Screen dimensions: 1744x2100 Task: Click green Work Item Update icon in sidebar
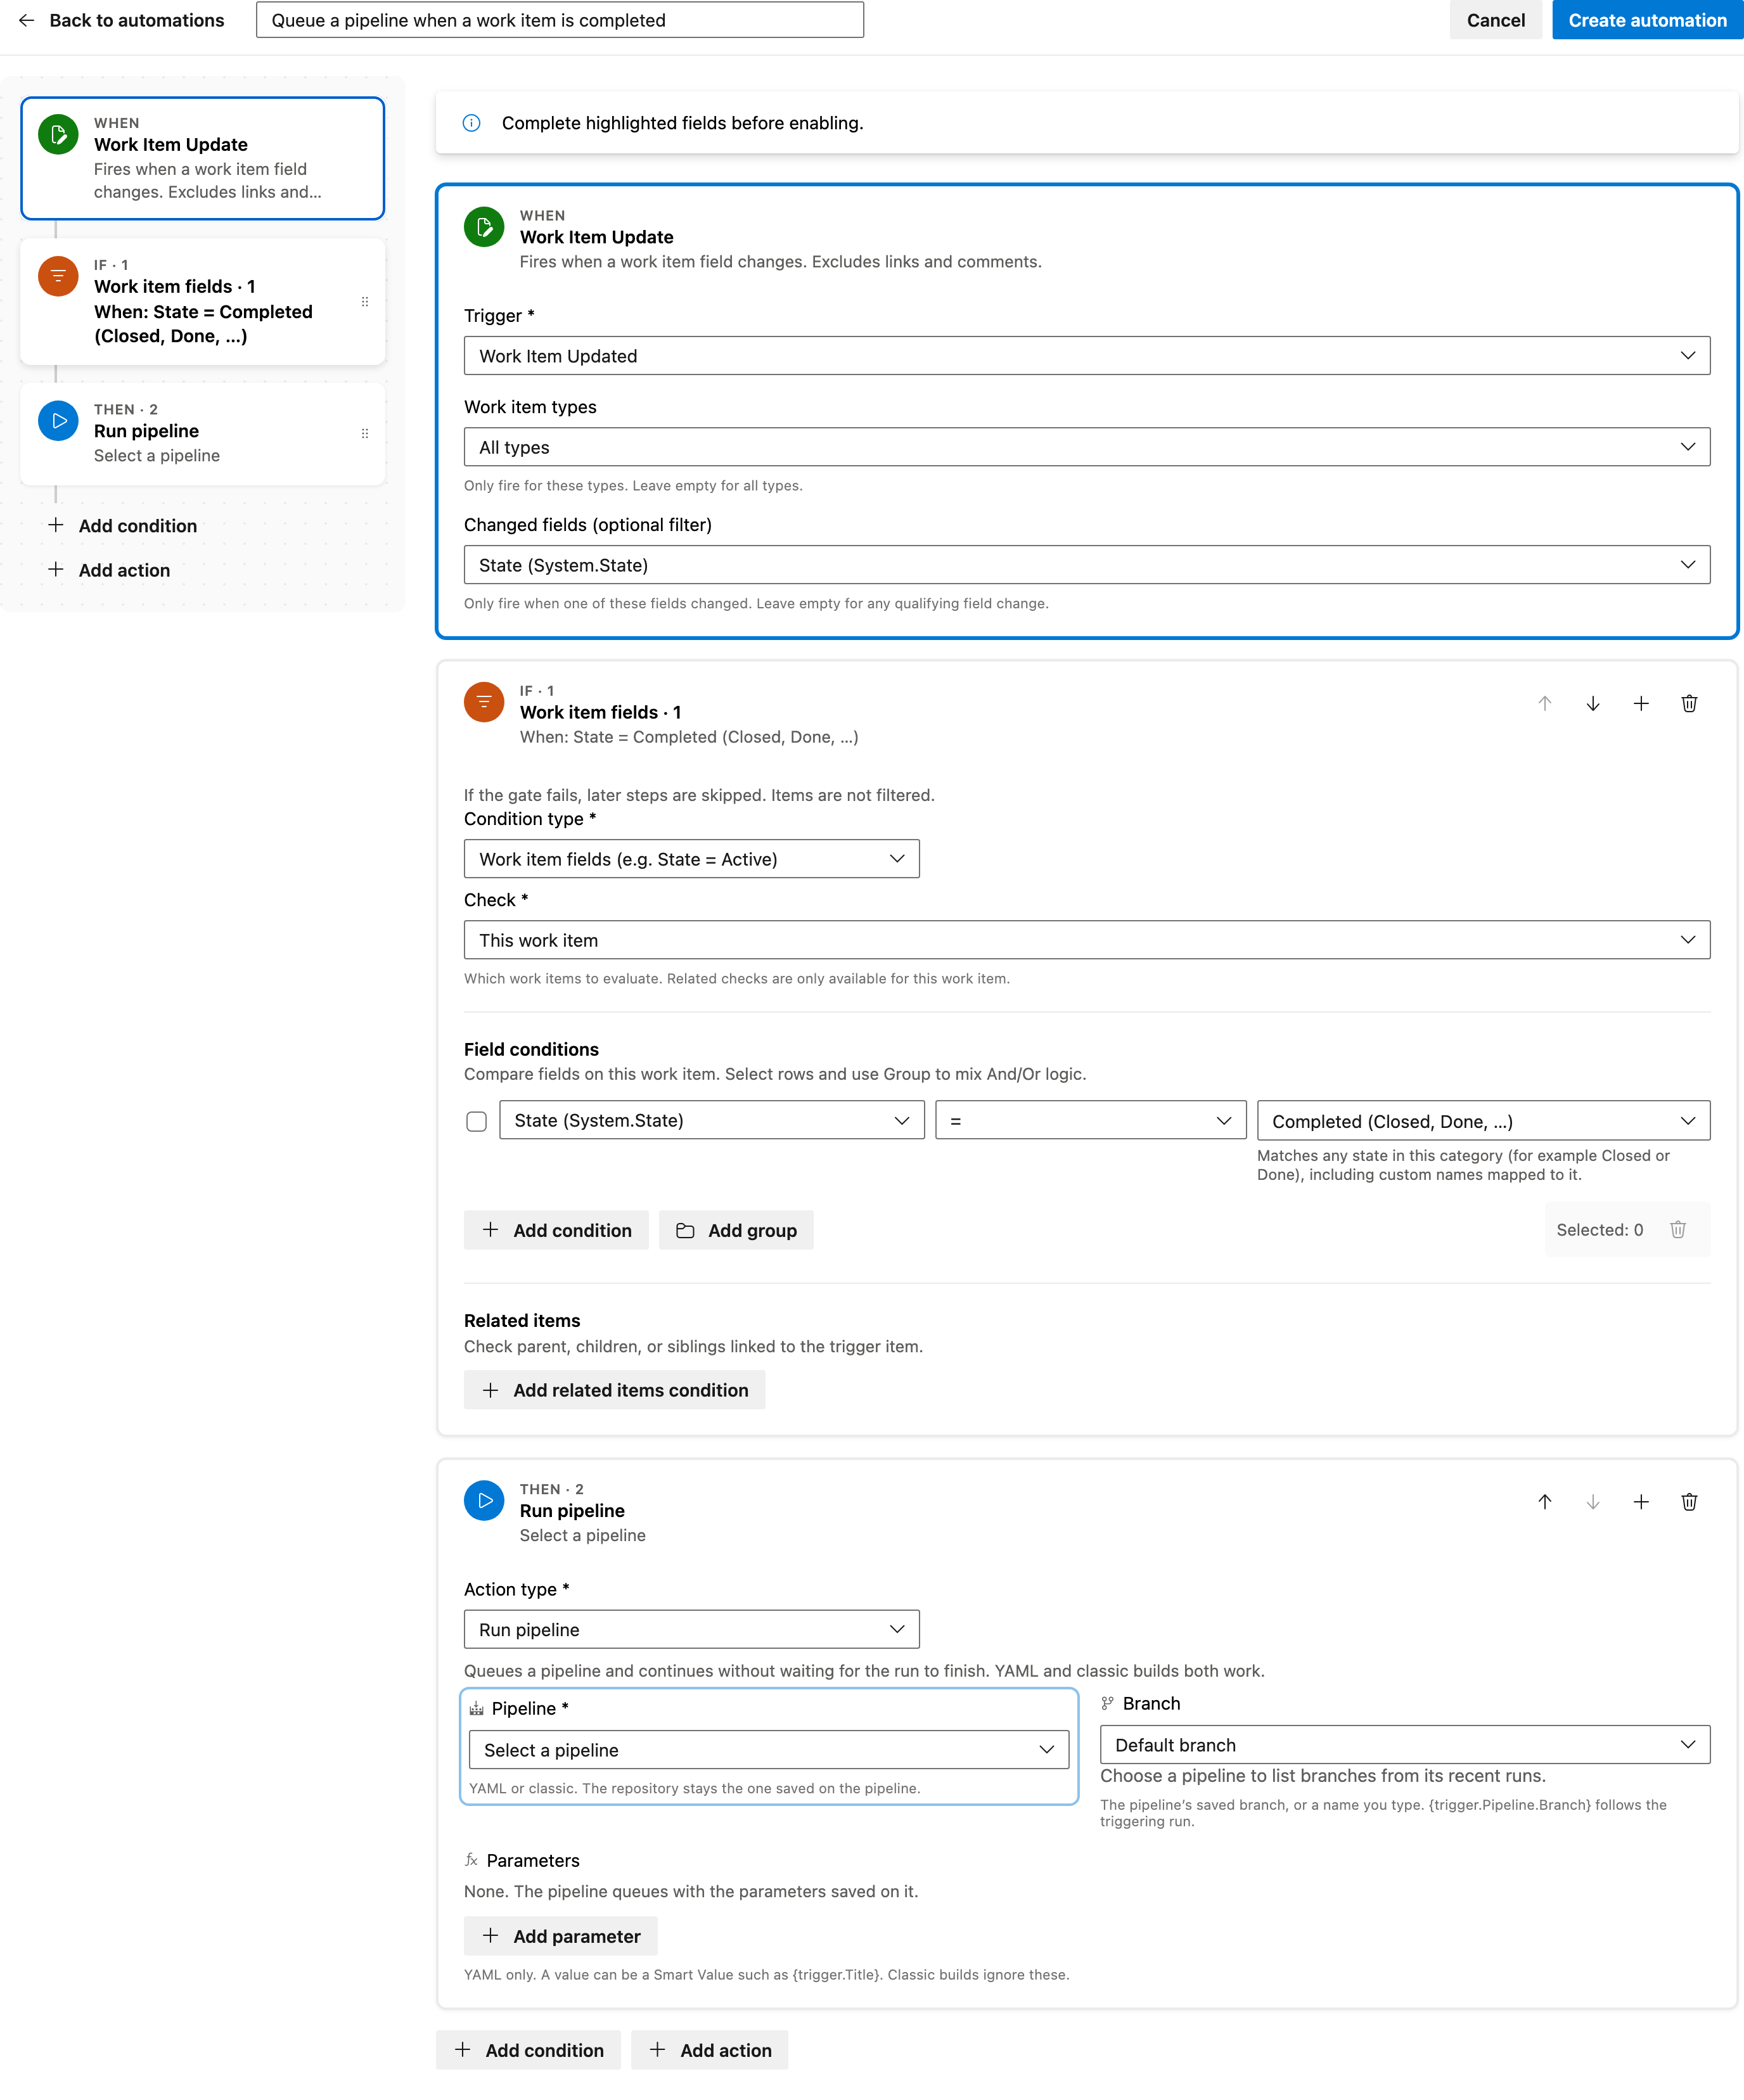pyautogui.click(x=58, y=134)
